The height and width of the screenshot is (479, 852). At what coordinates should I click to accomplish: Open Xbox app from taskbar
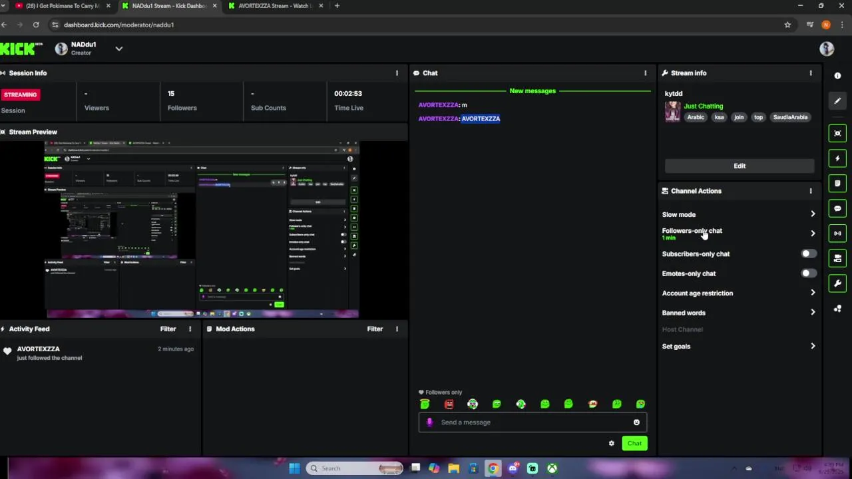tap(552, 468)
